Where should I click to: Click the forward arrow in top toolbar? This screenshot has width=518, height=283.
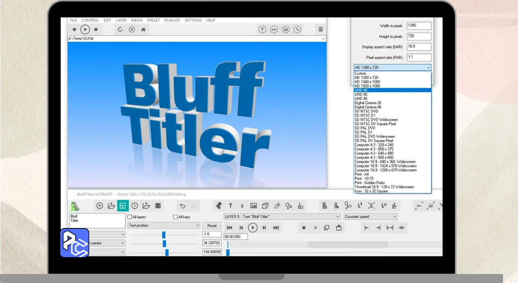tap(96, 30)
